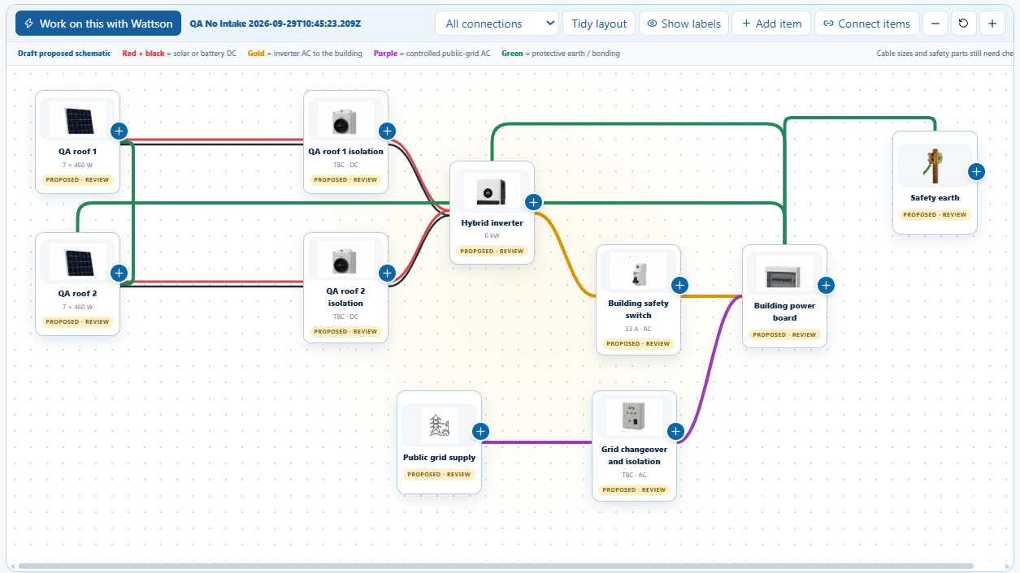Select the QA roof 2 isolation node image

click(346, 261)
